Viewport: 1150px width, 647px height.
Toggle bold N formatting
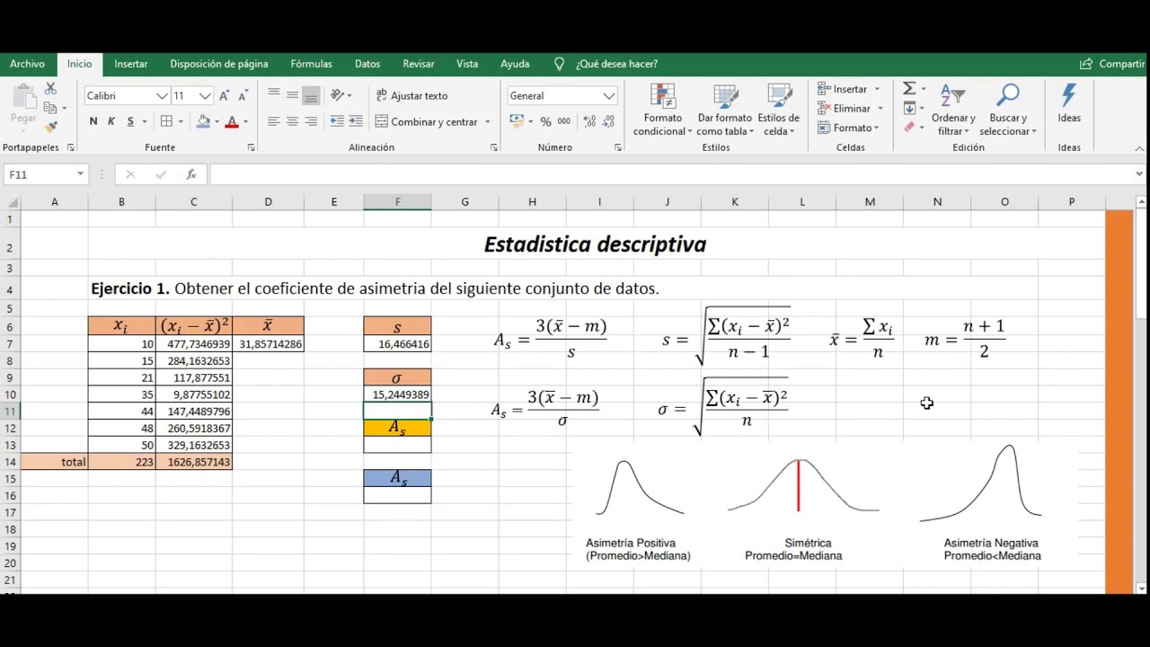[93, 121]
